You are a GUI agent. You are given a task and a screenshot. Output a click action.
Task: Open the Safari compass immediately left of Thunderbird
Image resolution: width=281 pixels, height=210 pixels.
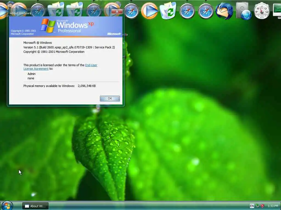tap(206, 11)
